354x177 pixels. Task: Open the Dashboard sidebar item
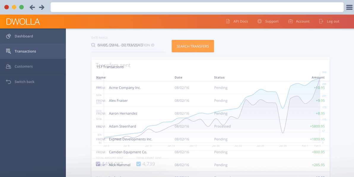tap(33, 36)
